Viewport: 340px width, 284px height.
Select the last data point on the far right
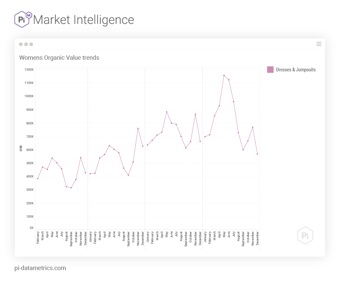pyautogui.click(x=257, y=154)
